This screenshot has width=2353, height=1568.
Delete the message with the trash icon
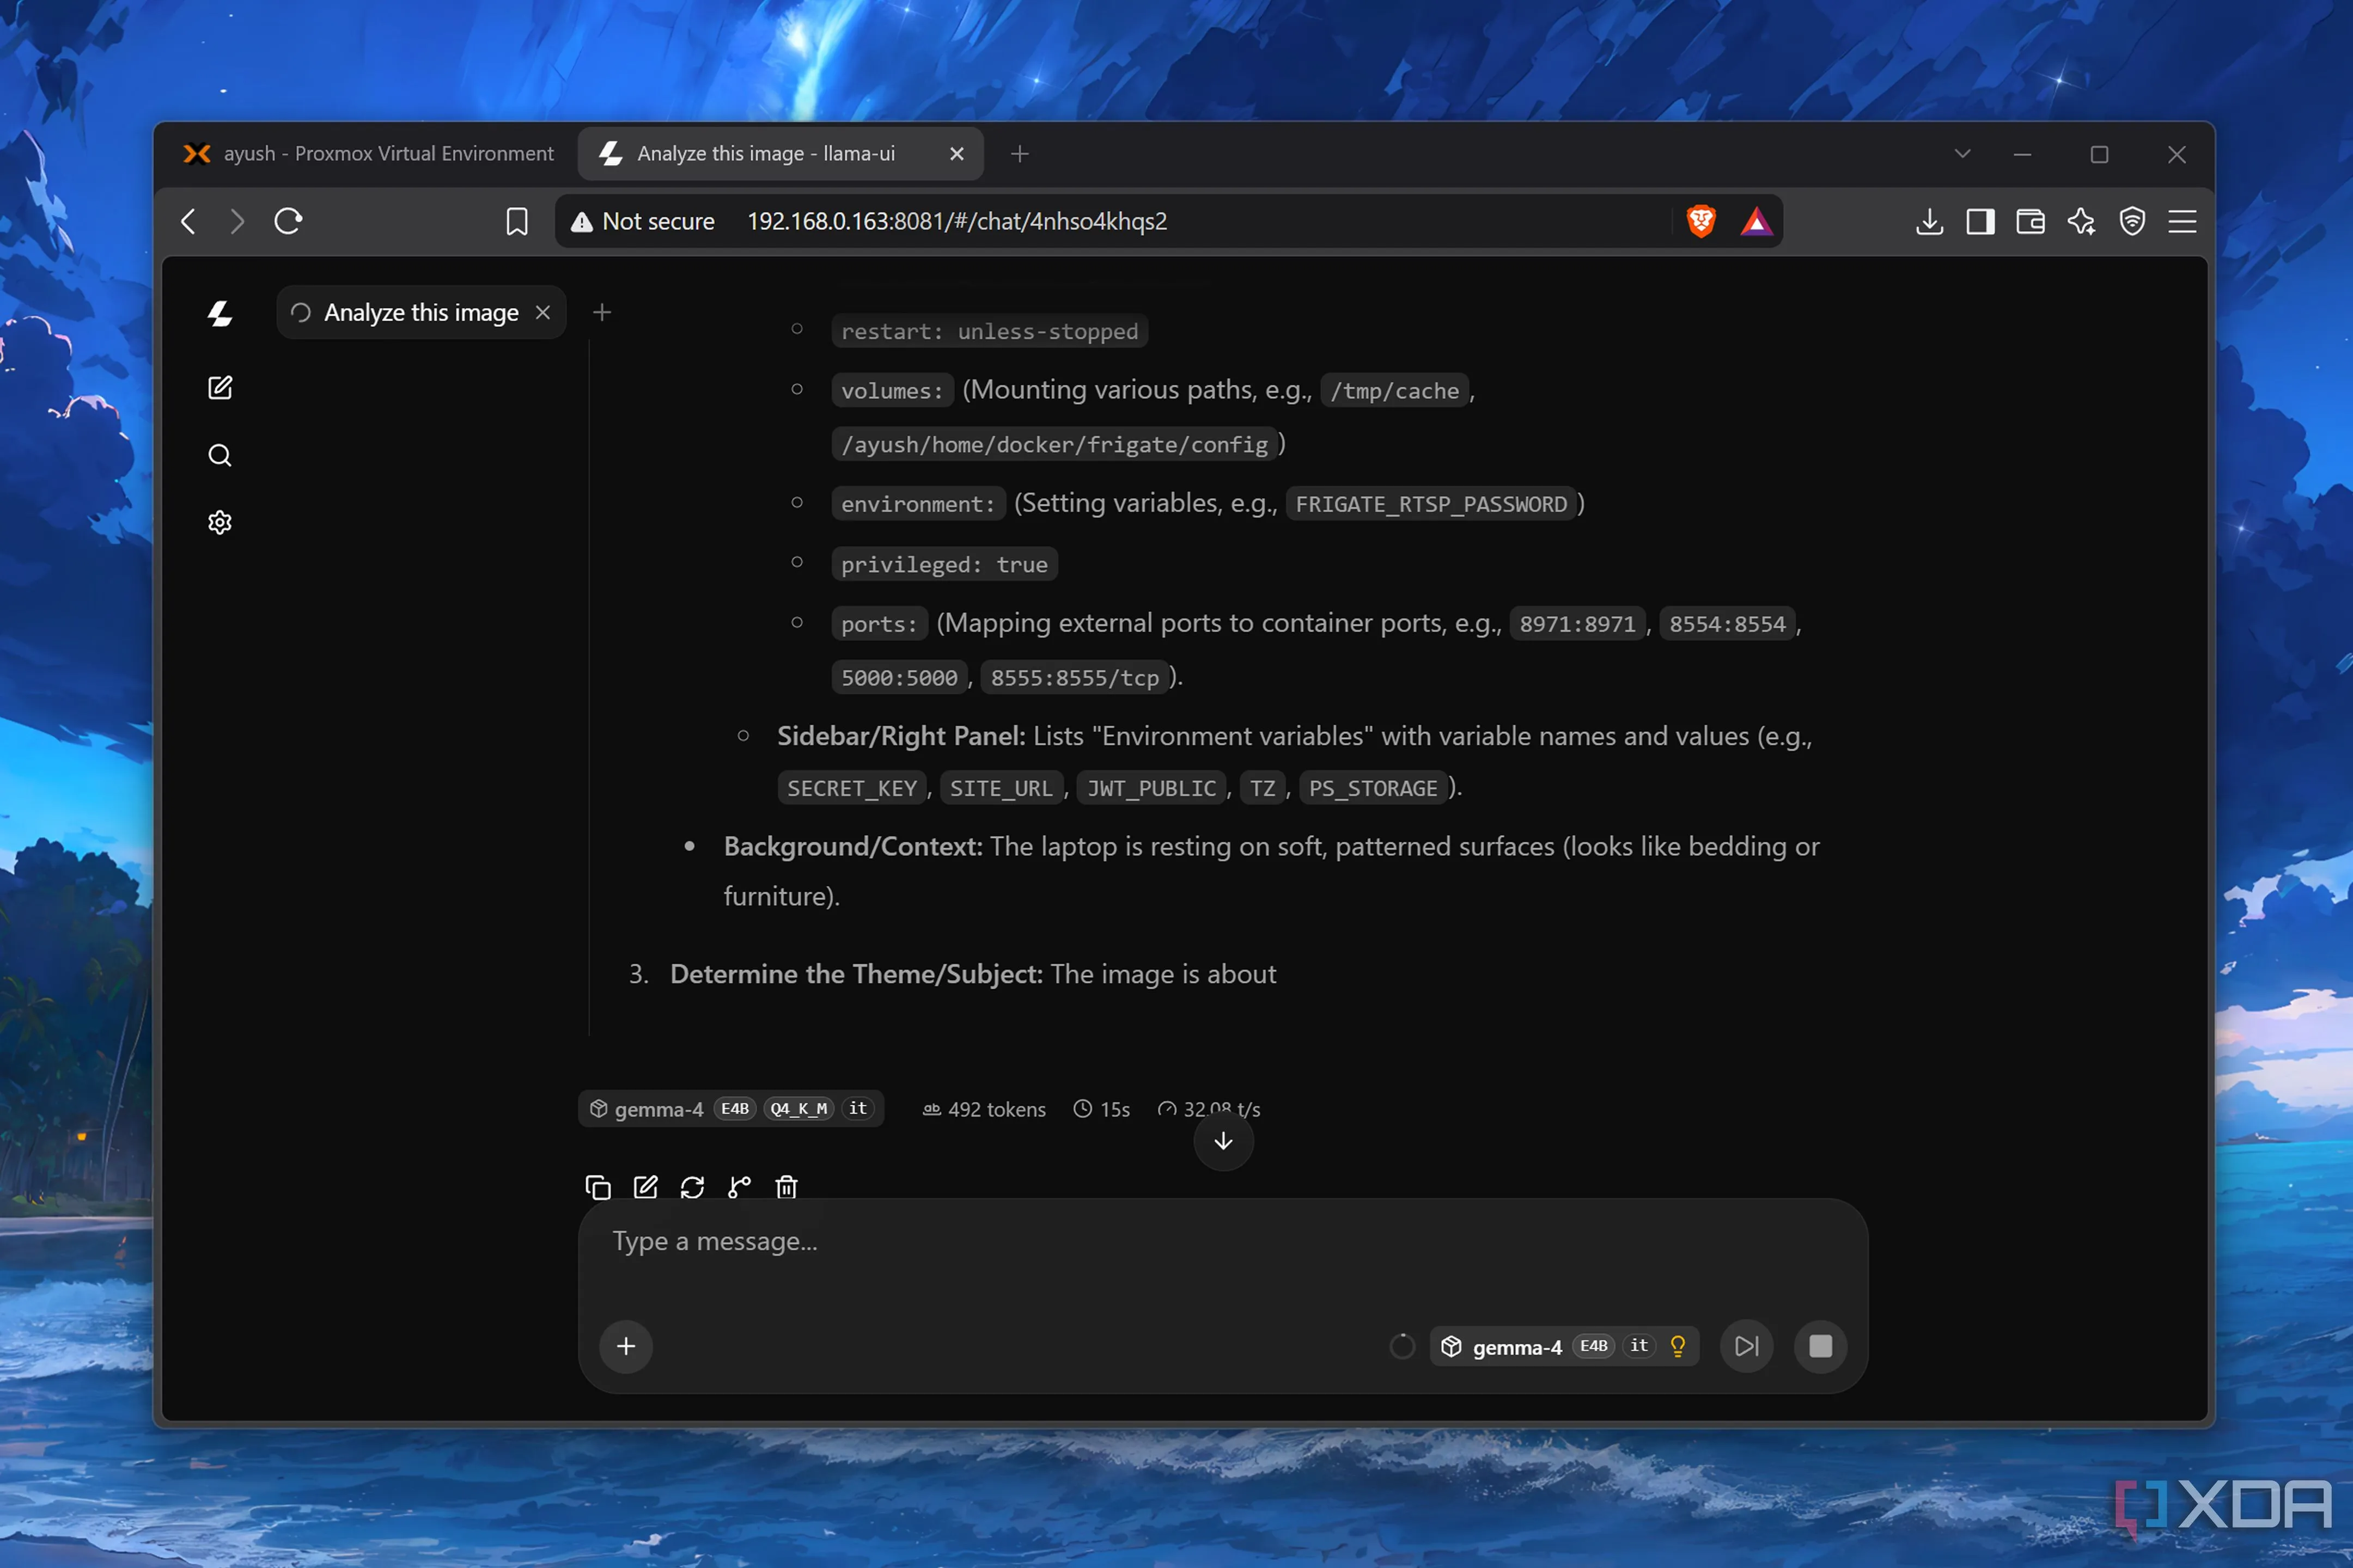click(x=787, y=1187)
